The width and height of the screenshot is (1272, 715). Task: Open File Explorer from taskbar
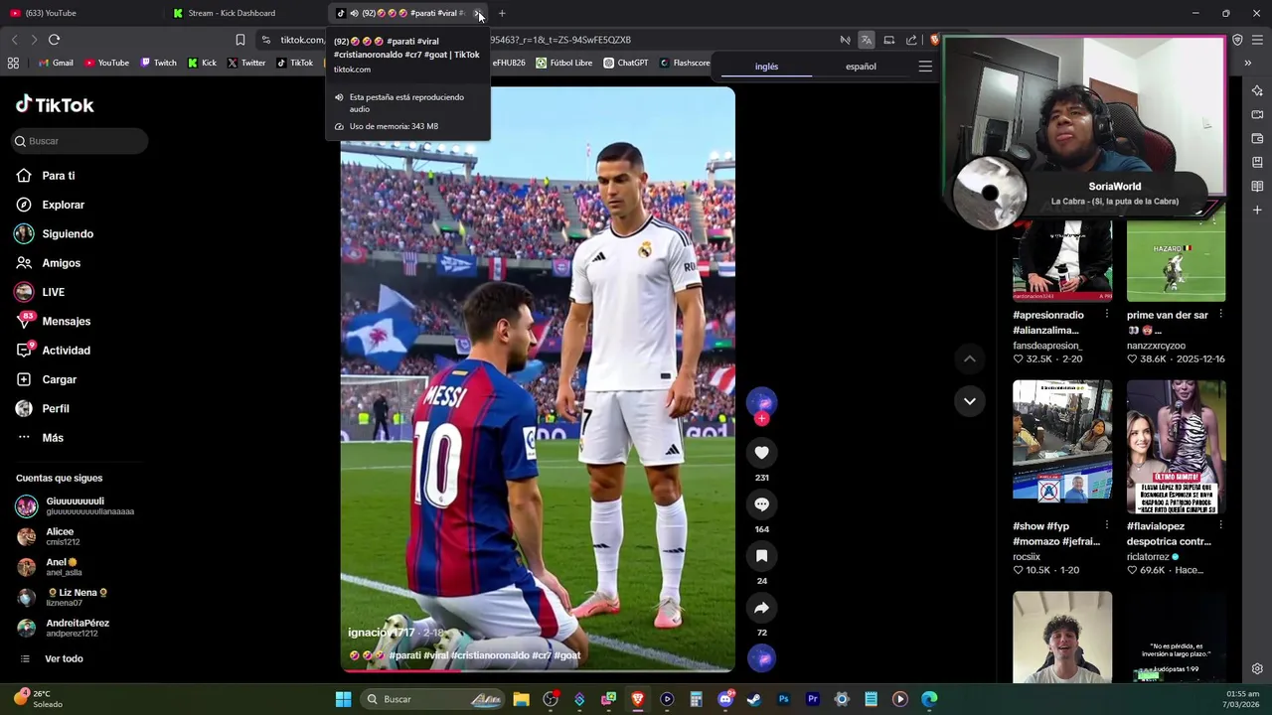click(x=521, y=699)
